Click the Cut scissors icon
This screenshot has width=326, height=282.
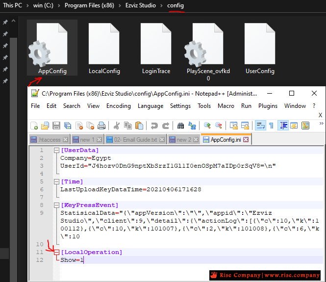pyautogui.click(x=117, y=126)
